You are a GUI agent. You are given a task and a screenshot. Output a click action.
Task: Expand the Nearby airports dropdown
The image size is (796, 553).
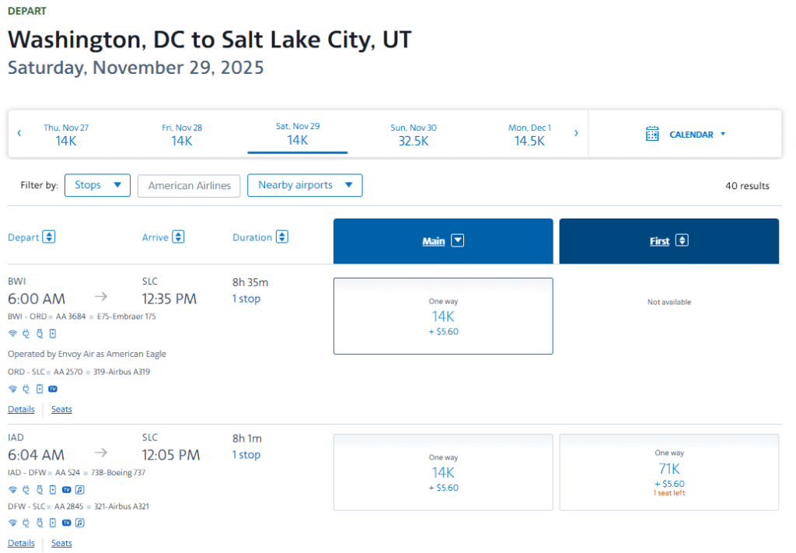pyautogui.click(x=305, y=185)
